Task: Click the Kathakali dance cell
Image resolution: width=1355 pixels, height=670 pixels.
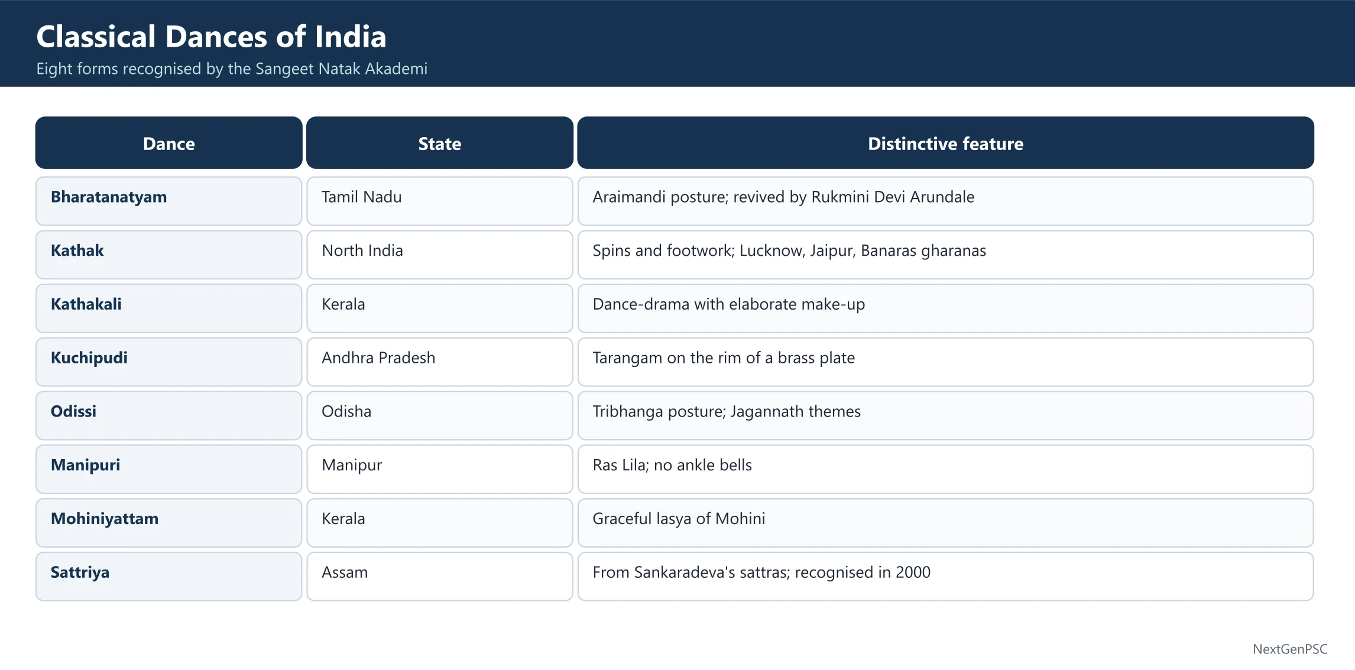Action: click(x=168, y=308)
